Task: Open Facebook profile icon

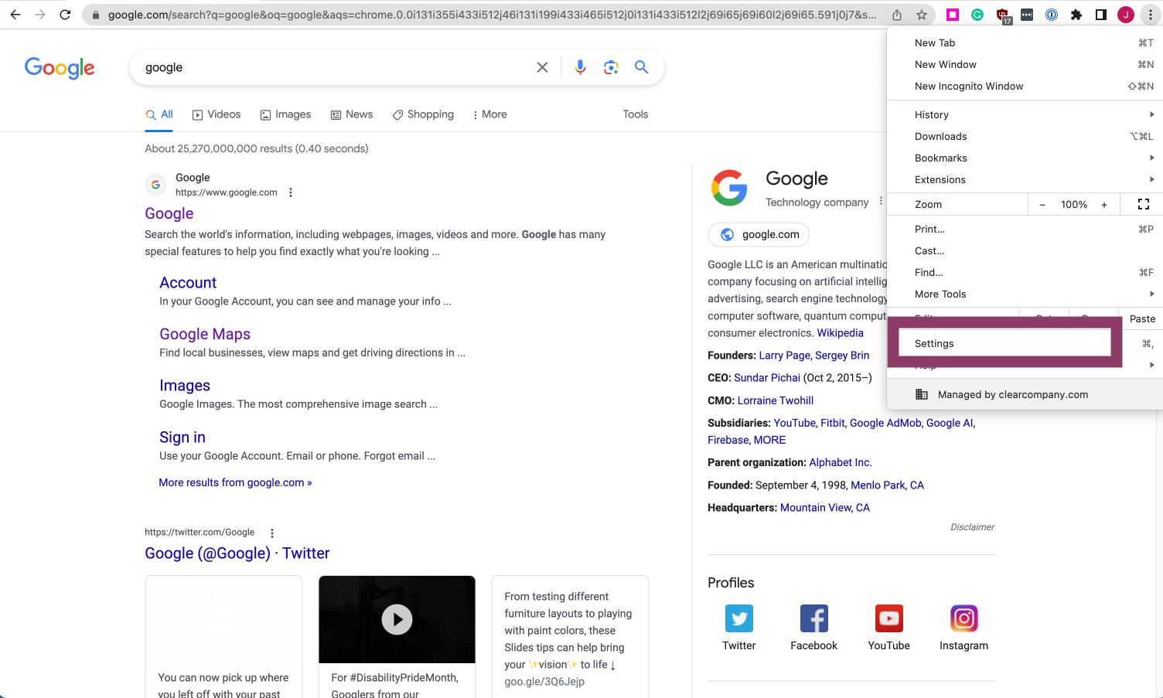Action: [x=814, y=618]
